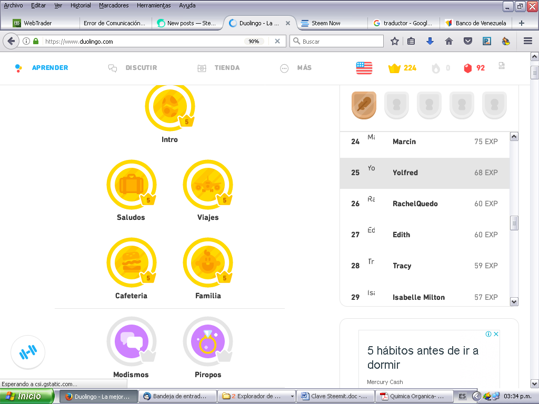Click the ad info icon
This screenshot has height=404, width=539.
pyautogui.click(x=488, y=334)
